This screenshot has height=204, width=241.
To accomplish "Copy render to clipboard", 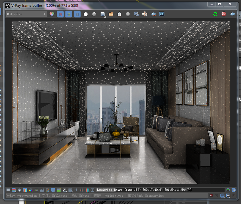I will click(x=119, y=14).
